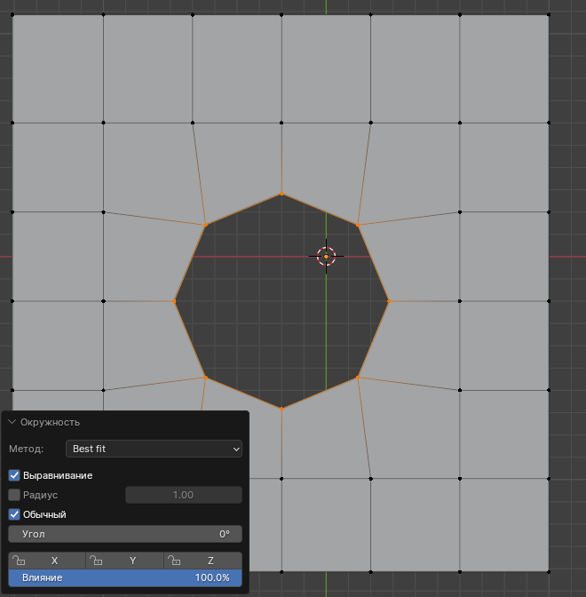Select the rightmost orange vertex of the octagon
The width and height of the screenshot is (586, 597).
coord(389,301)
